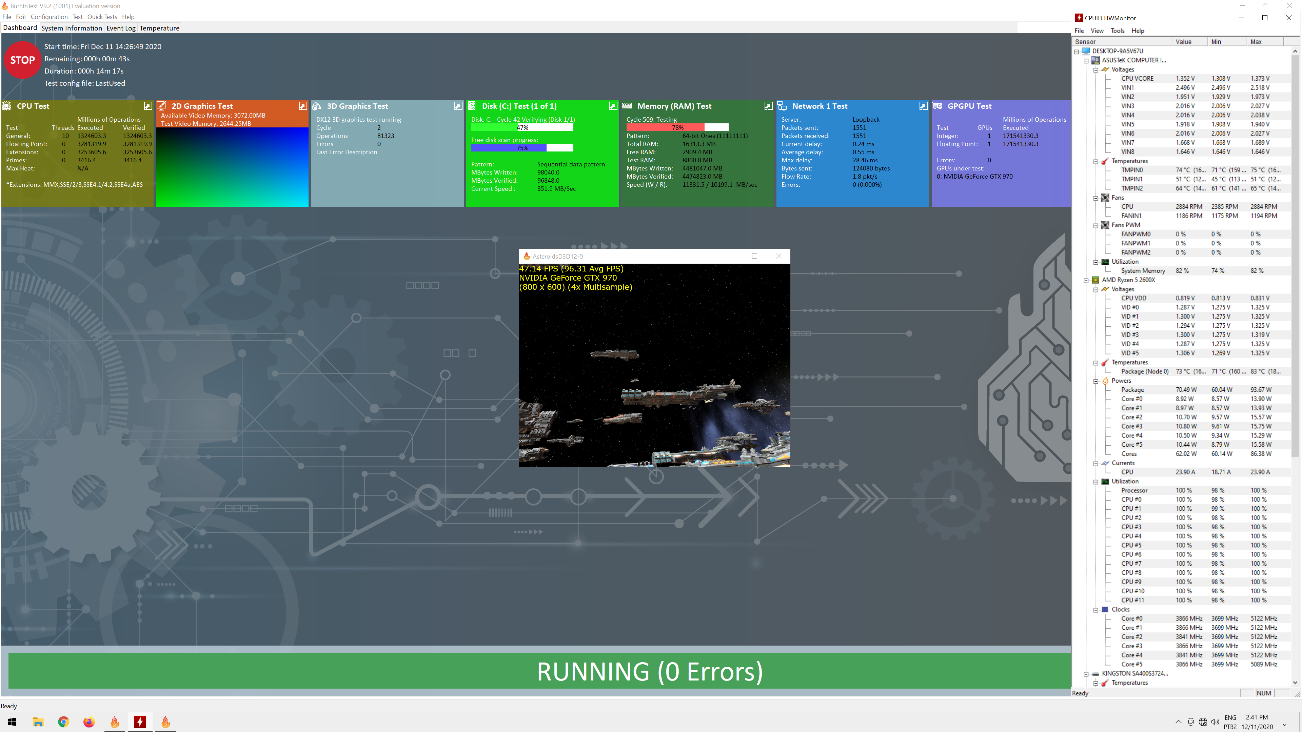
Task: Click the GPGPU Test card icon
Action: click(x=938, y=106)
